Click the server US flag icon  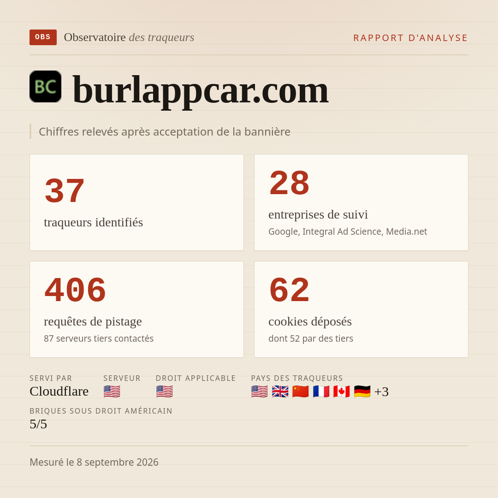[112, 391]
